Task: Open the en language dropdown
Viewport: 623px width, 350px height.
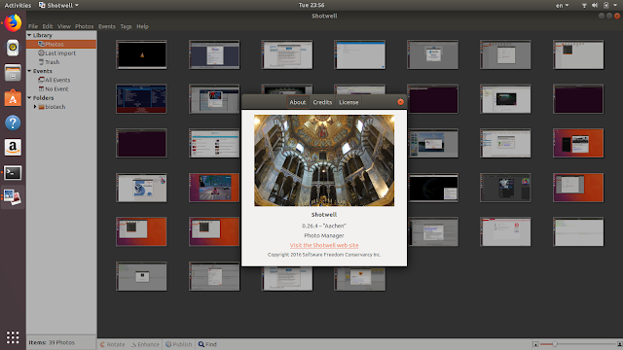Action: pyautogui.click(x=562, y=5)
